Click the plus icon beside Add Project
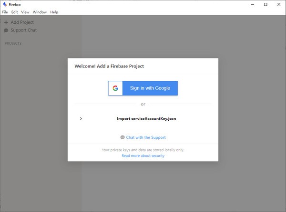The image size is (286, 212). click(x=6, y=22)
